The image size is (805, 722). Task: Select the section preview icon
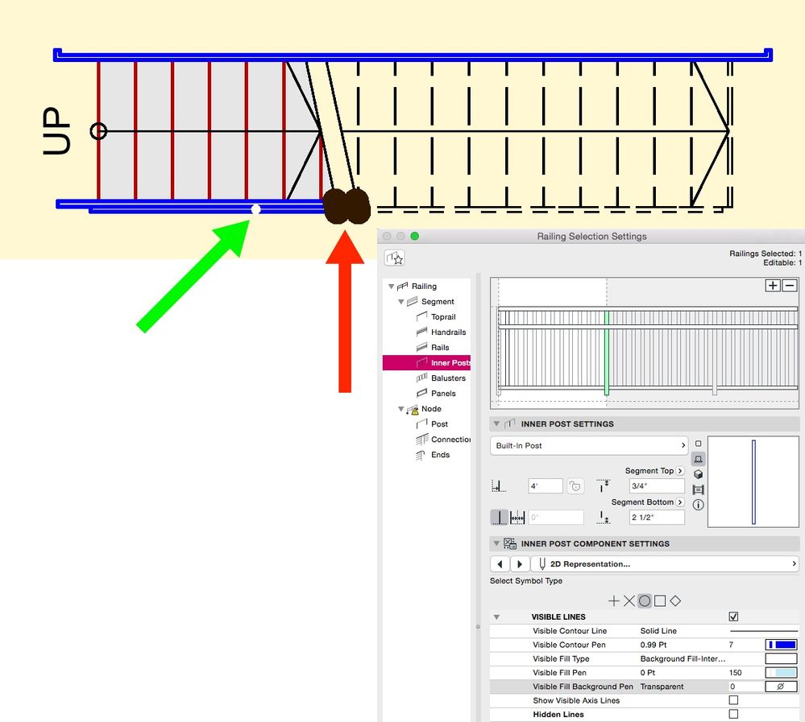(698, 489)
